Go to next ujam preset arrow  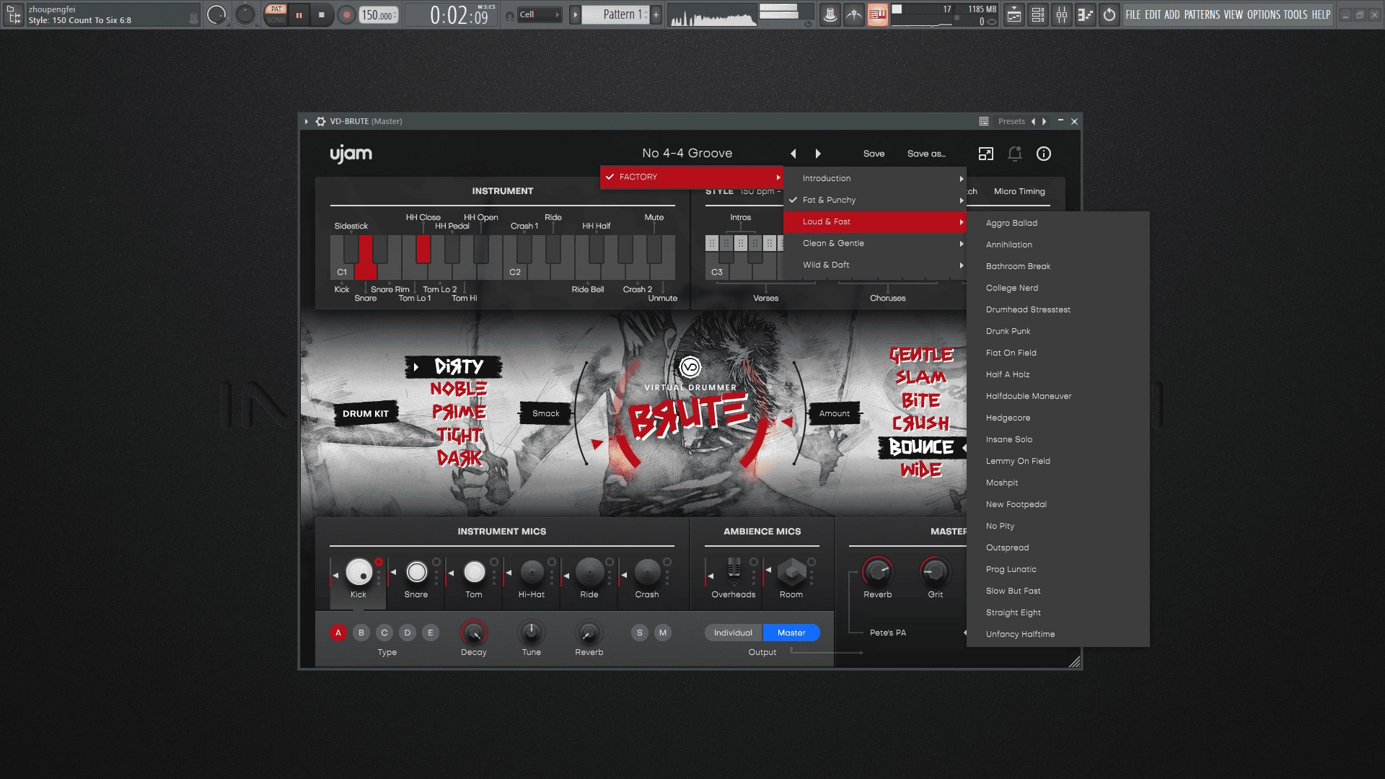click(x=818, y=154)
